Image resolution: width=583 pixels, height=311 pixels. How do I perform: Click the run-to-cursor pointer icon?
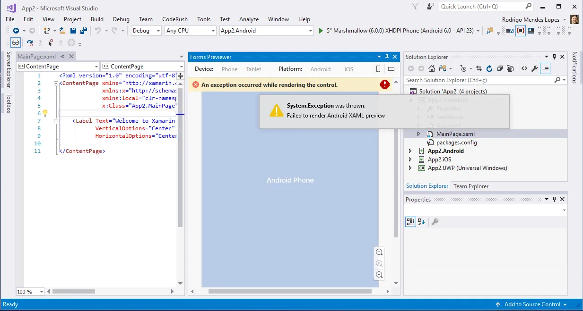50,43
